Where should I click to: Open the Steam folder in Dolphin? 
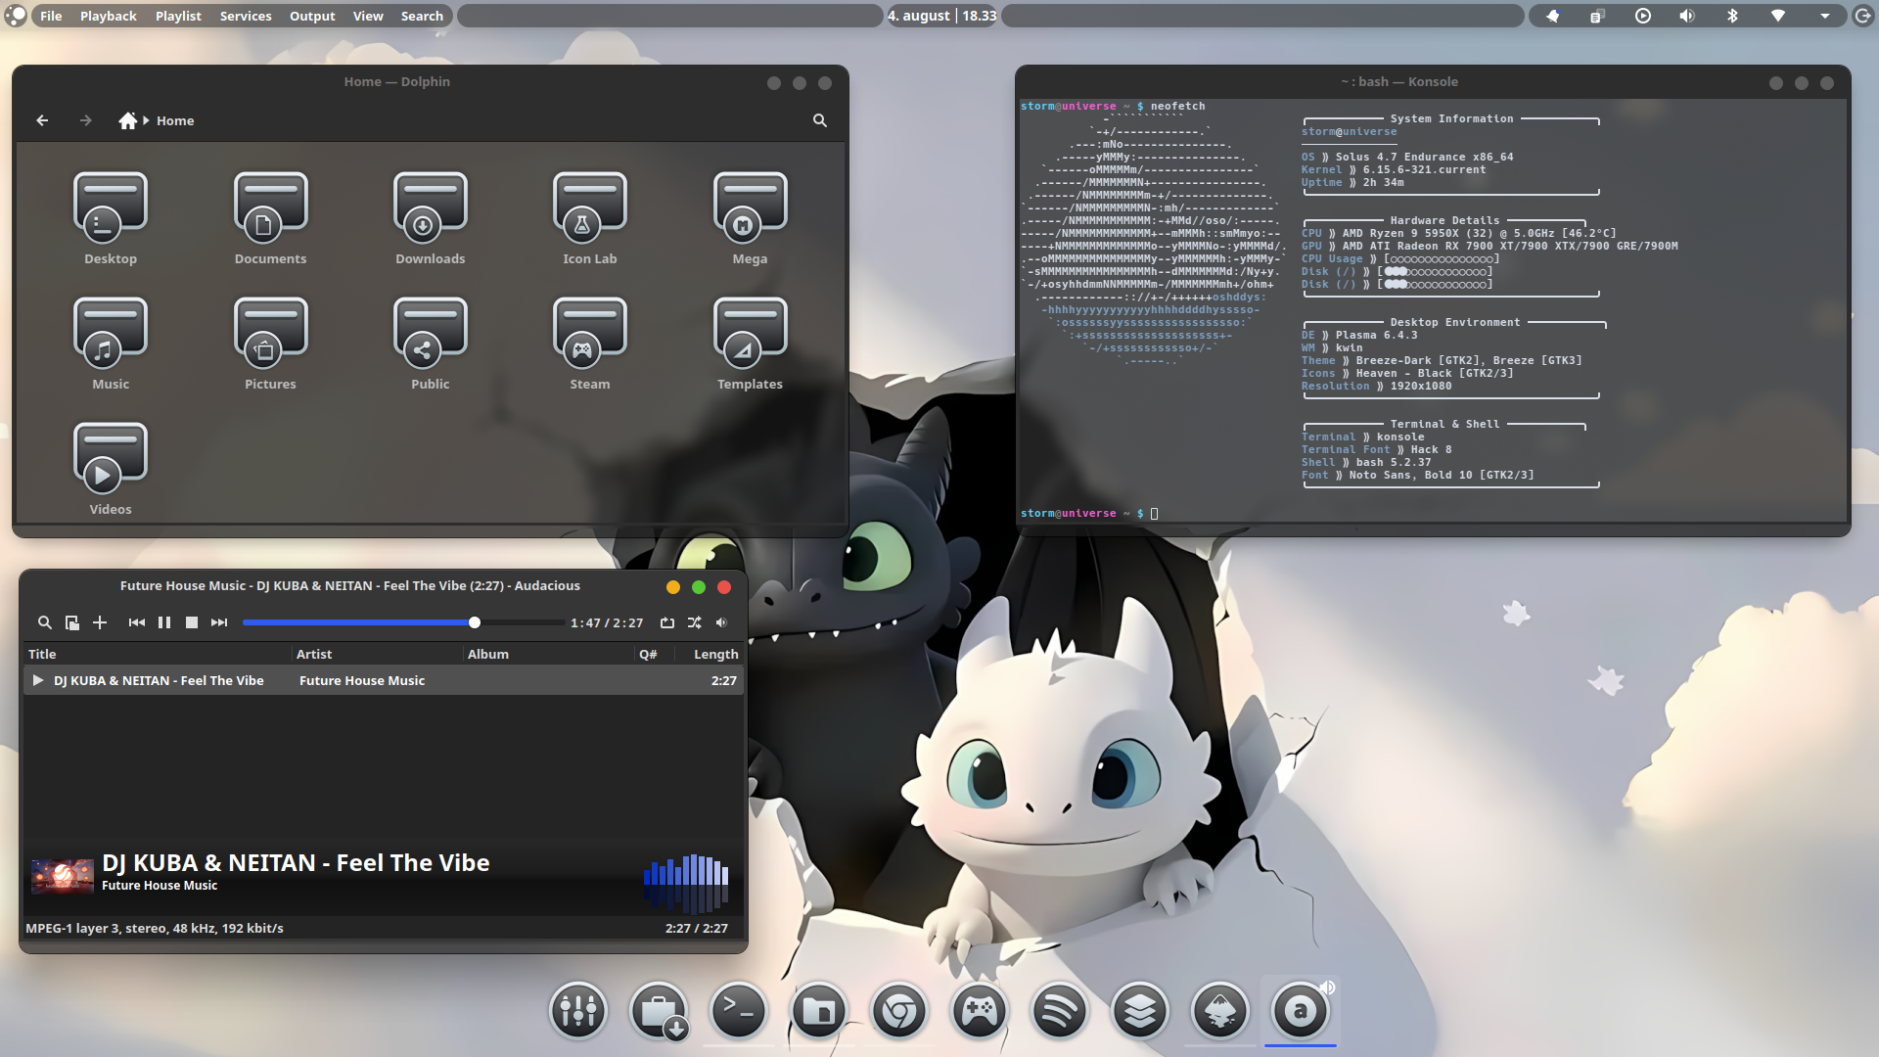[x=590, y=344]
